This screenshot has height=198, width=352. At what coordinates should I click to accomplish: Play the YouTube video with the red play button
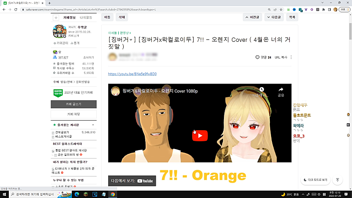pos(200,136)
